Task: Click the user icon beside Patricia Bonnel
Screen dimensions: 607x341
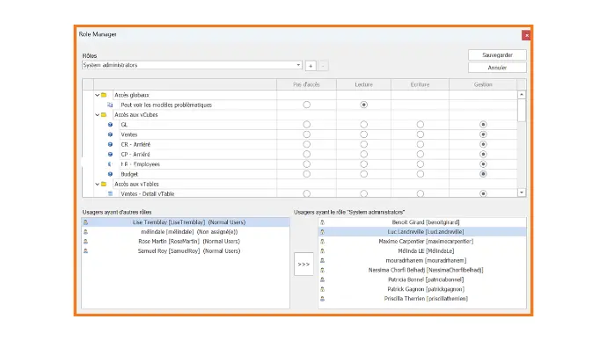Action: [323, 279]
